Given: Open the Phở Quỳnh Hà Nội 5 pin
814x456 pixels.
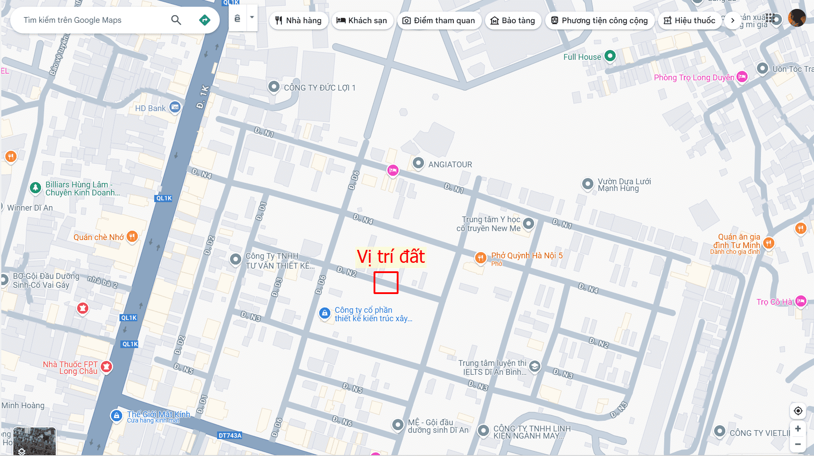Looking at the screenshot, I should 480,257.
